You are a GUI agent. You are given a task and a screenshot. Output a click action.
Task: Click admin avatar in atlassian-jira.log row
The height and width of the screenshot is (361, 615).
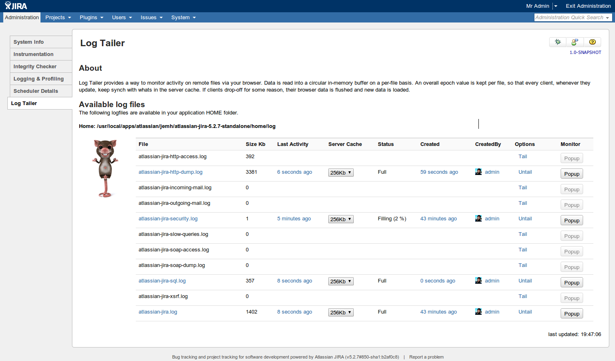point(478,312)
